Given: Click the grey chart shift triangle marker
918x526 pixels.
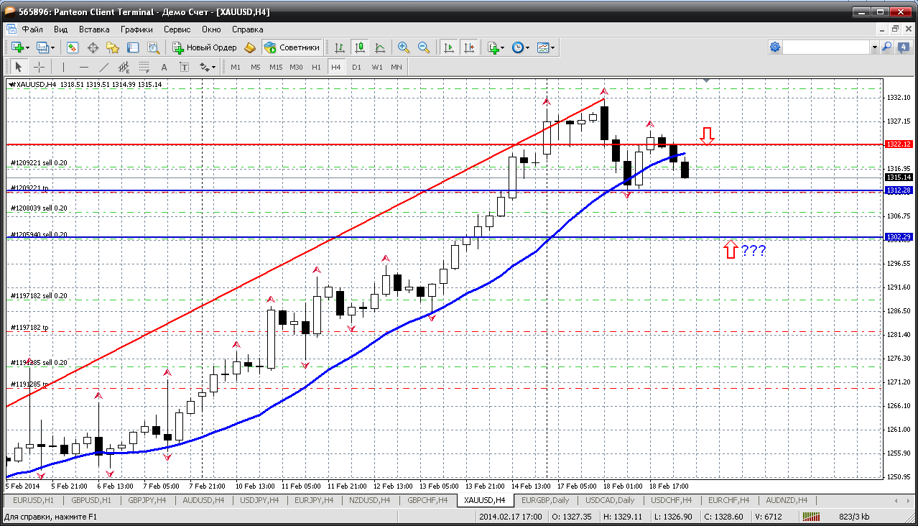Looking at the screenshot, I should [x=707, y=81].
